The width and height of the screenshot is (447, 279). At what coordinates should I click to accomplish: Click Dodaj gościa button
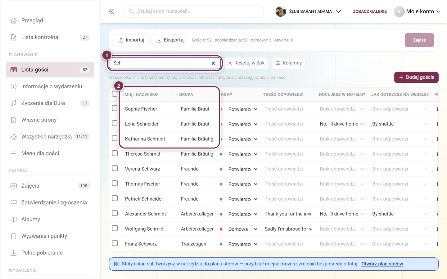[416, 77]
